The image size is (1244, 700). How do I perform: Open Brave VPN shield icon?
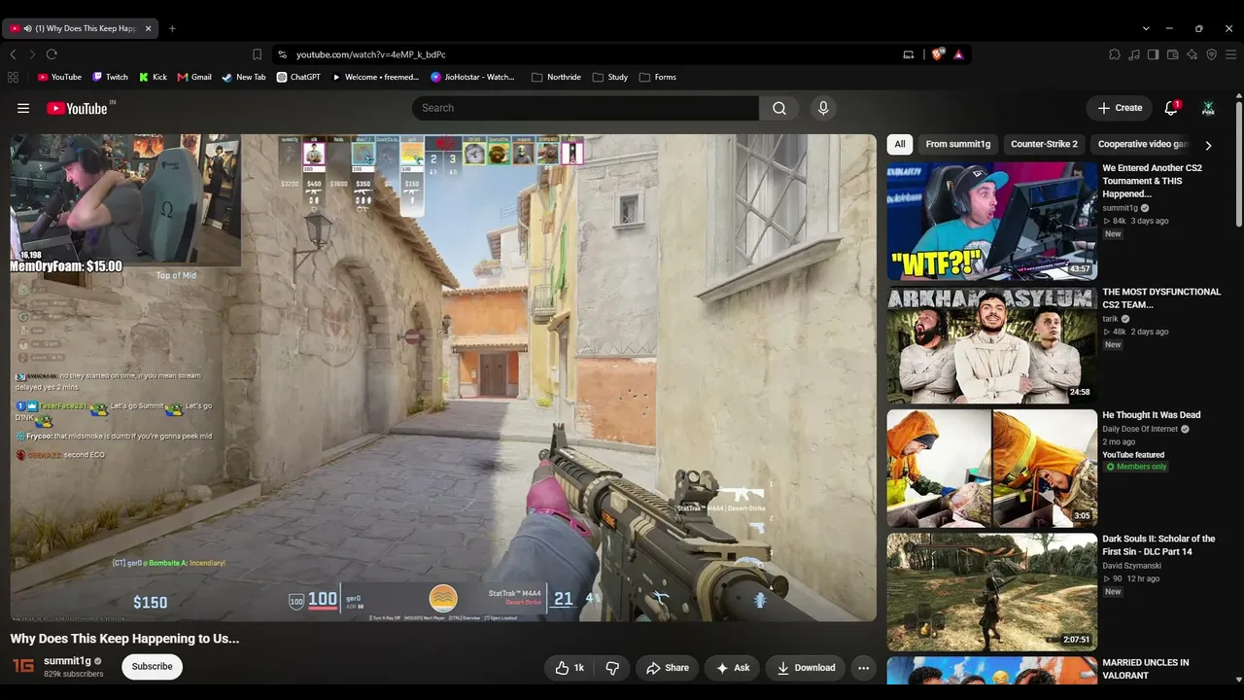click(x=1212, y=54)
